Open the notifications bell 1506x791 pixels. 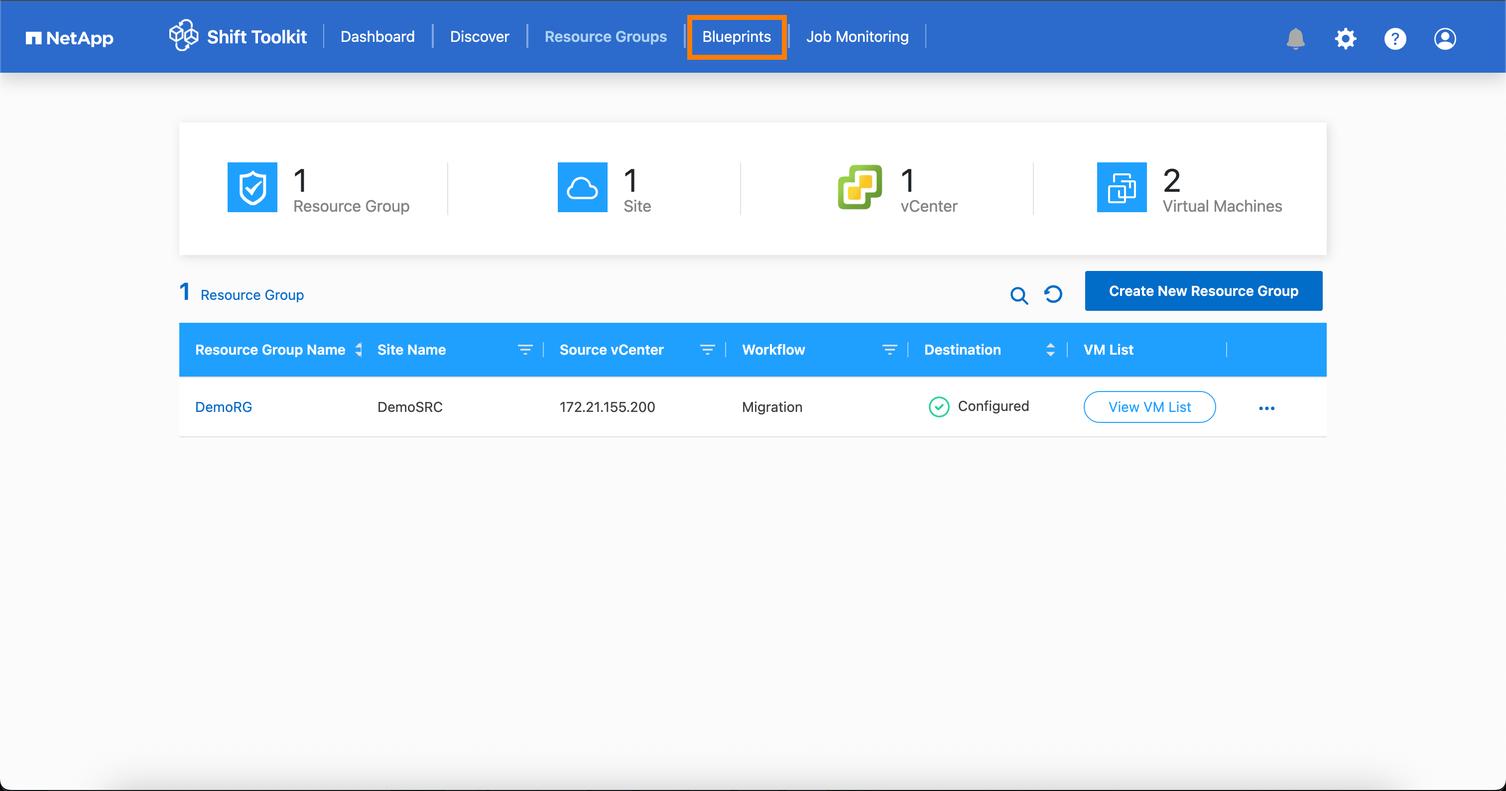tap(1295, 38)
